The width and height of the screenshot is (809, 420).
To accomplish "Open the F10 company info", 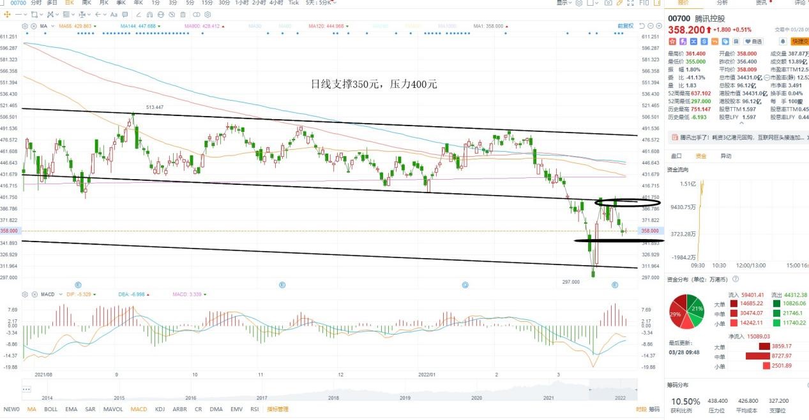I will [x=644, y=3].
